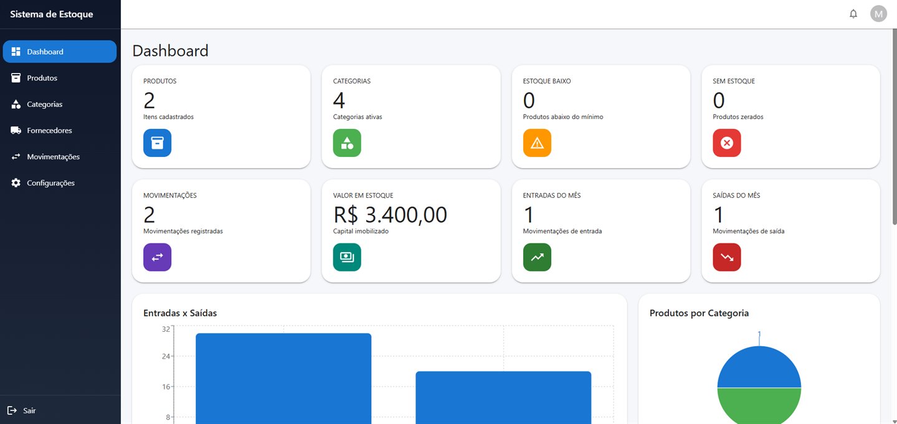
Task: Click 'Produtos abaixo do mínimo' text
Action: 563,116
